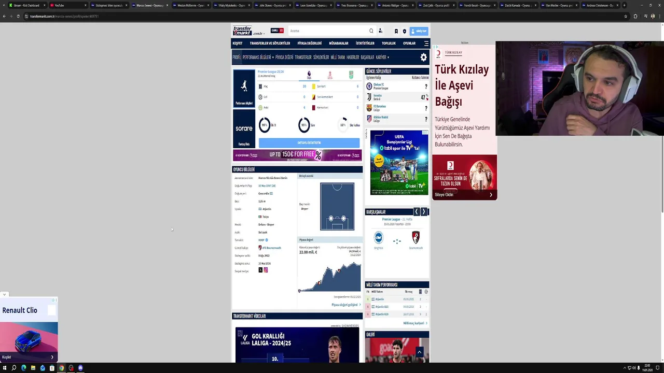
Task: Open the Performans bilgileri tile
Action: pyautogui.click(x=244, y=89)
